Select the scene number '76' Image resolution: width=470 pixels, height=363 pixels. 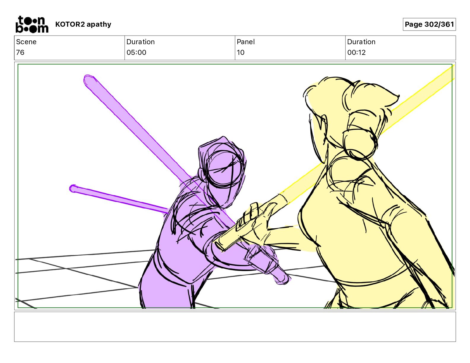(20, 52)
